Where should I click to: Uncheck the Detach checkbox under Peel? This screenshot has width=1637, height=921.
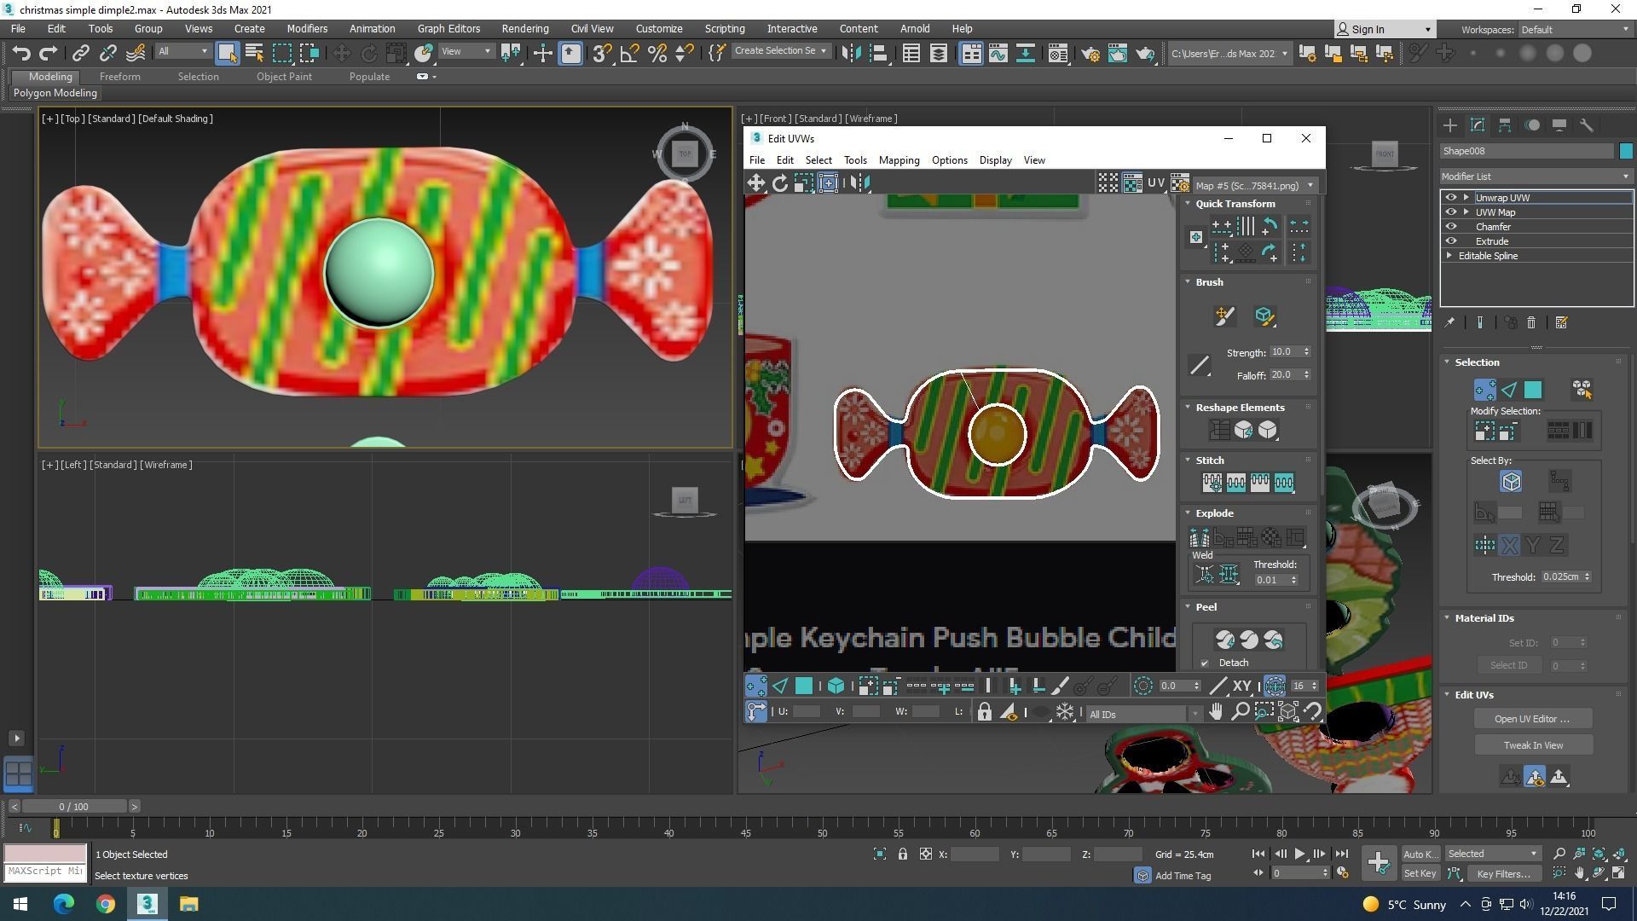tap(1205, 663)
